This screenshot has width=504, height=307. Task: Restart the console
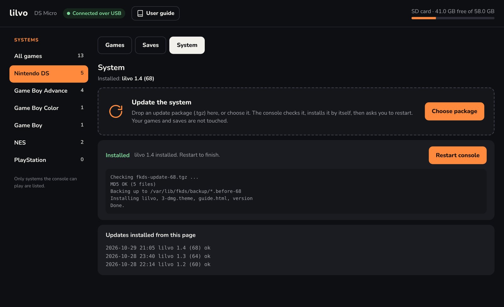[457, 155]
